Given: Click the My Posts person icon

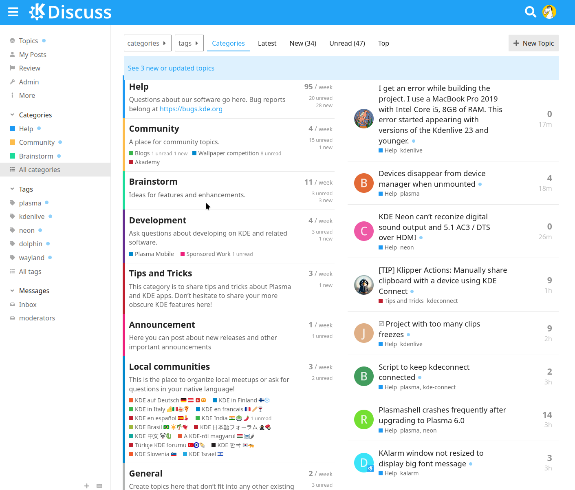Looking at the screenshot, I should [x=12, y=55].
